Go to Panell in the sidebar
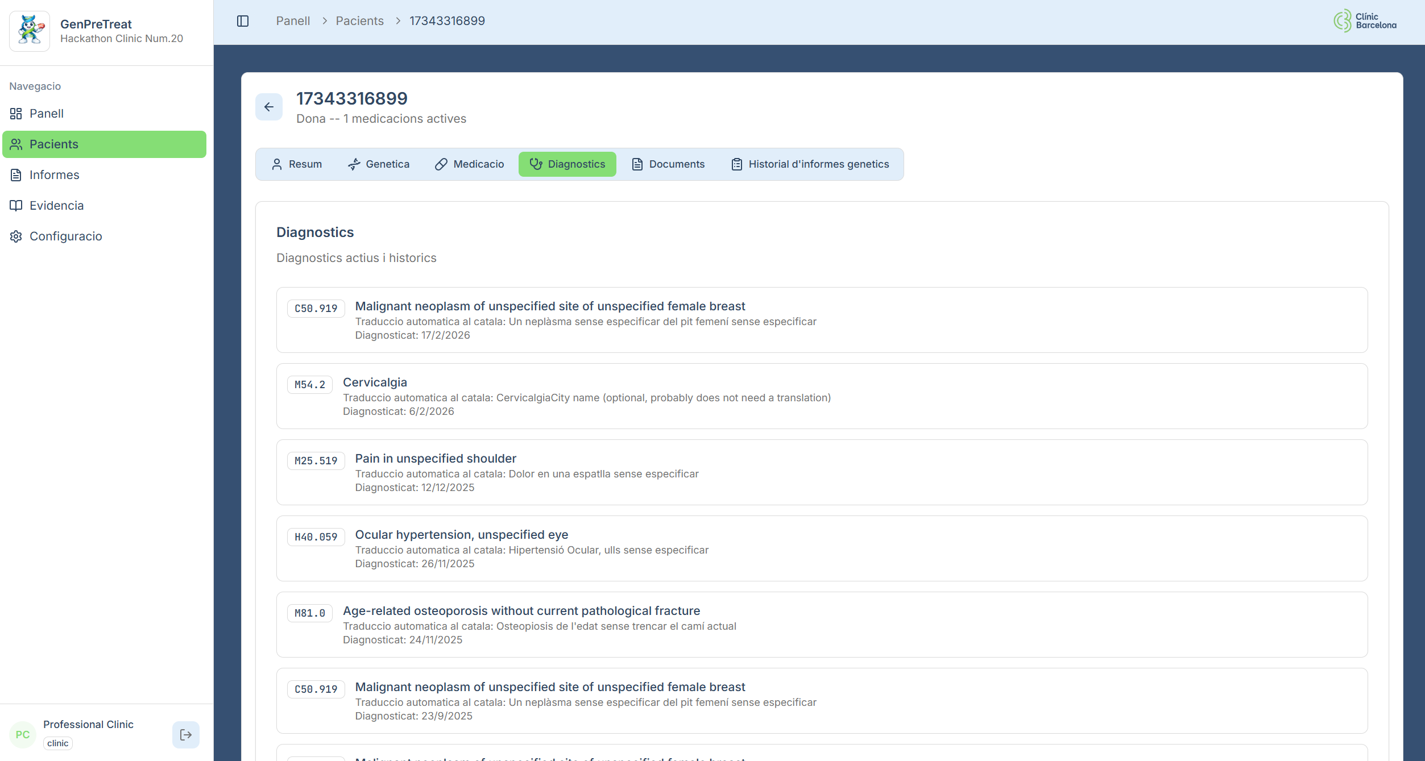The image size is (1425, 761). tap(46, 114)
